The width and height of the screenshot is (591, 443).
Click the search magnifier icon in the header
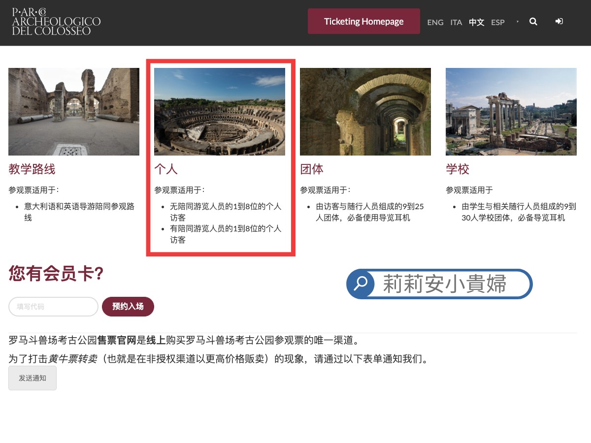533,22
